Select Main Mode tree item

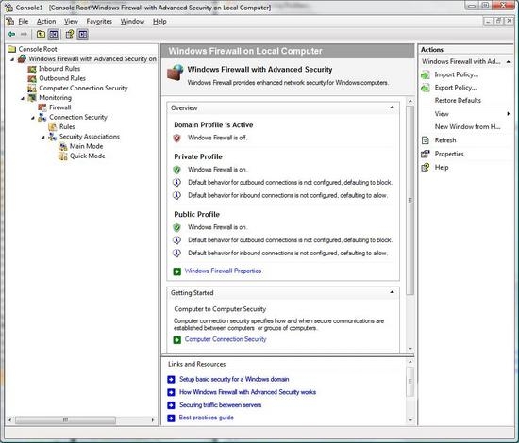pos(86,146)
